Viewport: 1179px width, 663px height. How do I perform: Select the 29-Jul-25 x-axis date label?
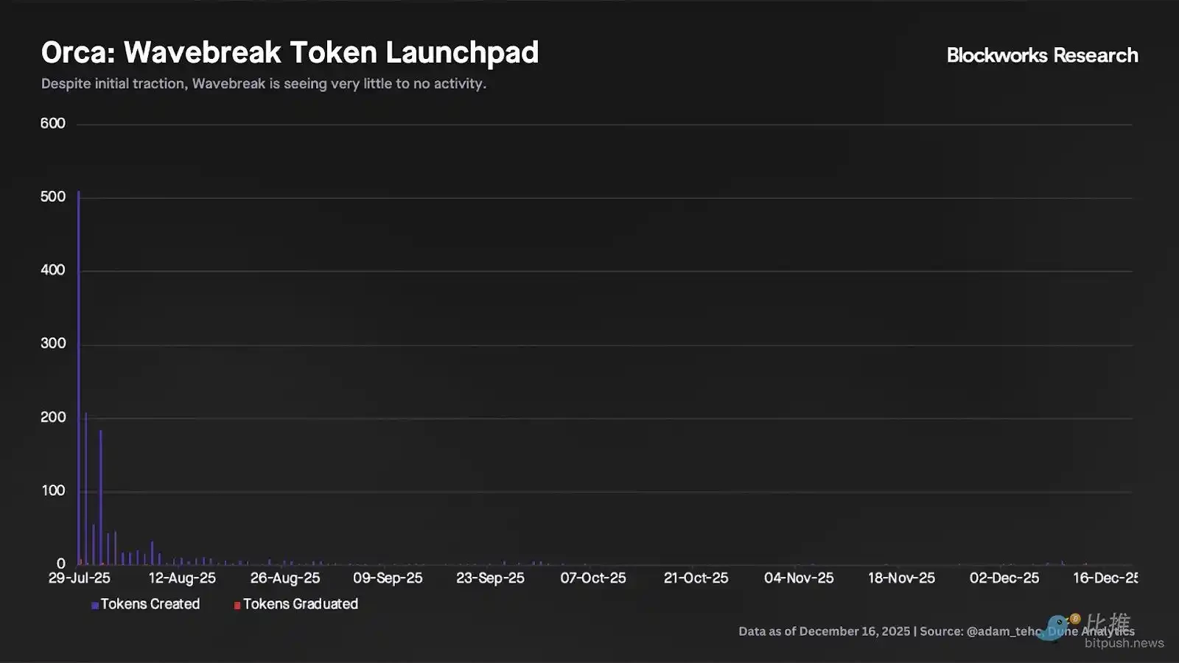[x=80, y=578]
